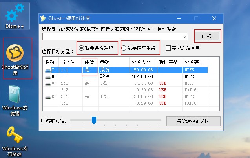Select partition row 3:1
This screenshot has width=250, height=158.
point(126,96)
